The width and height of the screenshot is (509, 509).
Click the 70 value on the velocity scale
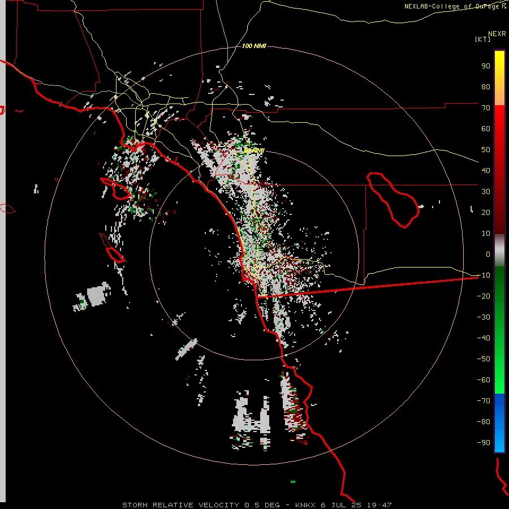(486, 108)
